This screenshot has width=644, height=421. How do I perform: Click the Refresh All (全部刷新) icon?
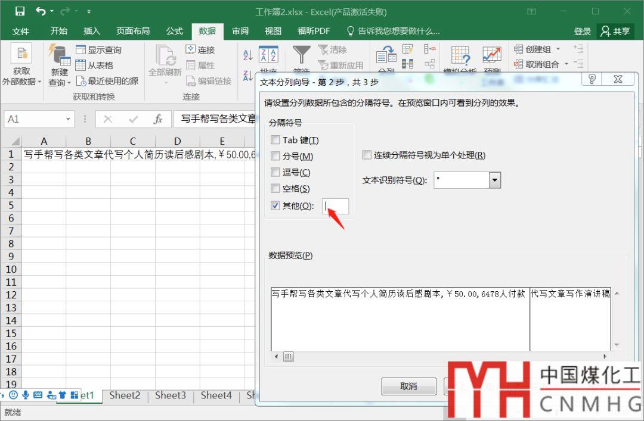[x=166, y=55]
